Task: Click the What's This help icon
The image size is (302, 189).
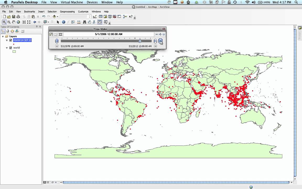Action: click(131, 17)
